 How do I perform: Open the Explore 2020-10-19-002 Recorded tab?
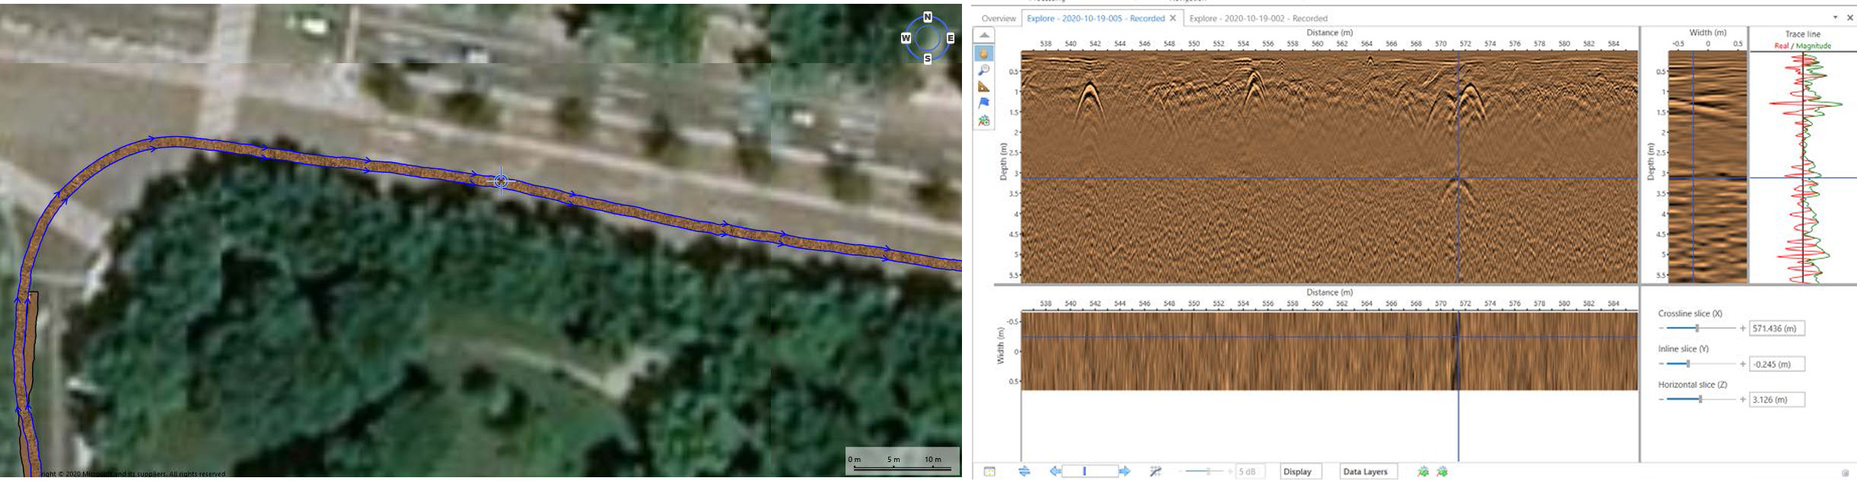[1258, 18]
